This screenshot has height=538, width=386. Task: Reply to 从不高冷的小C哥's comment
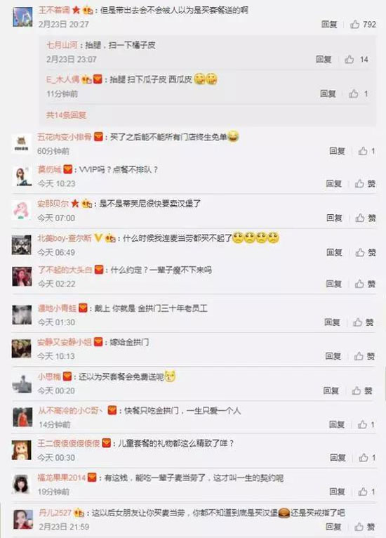click(337, 425)
